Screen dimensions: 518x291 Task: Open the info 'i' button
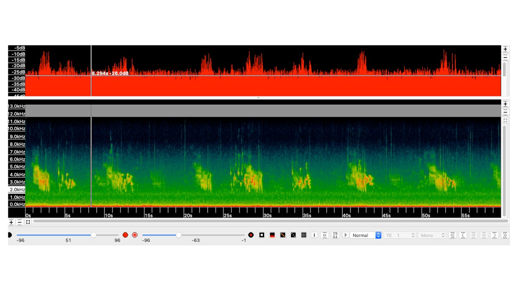[314, 235]
